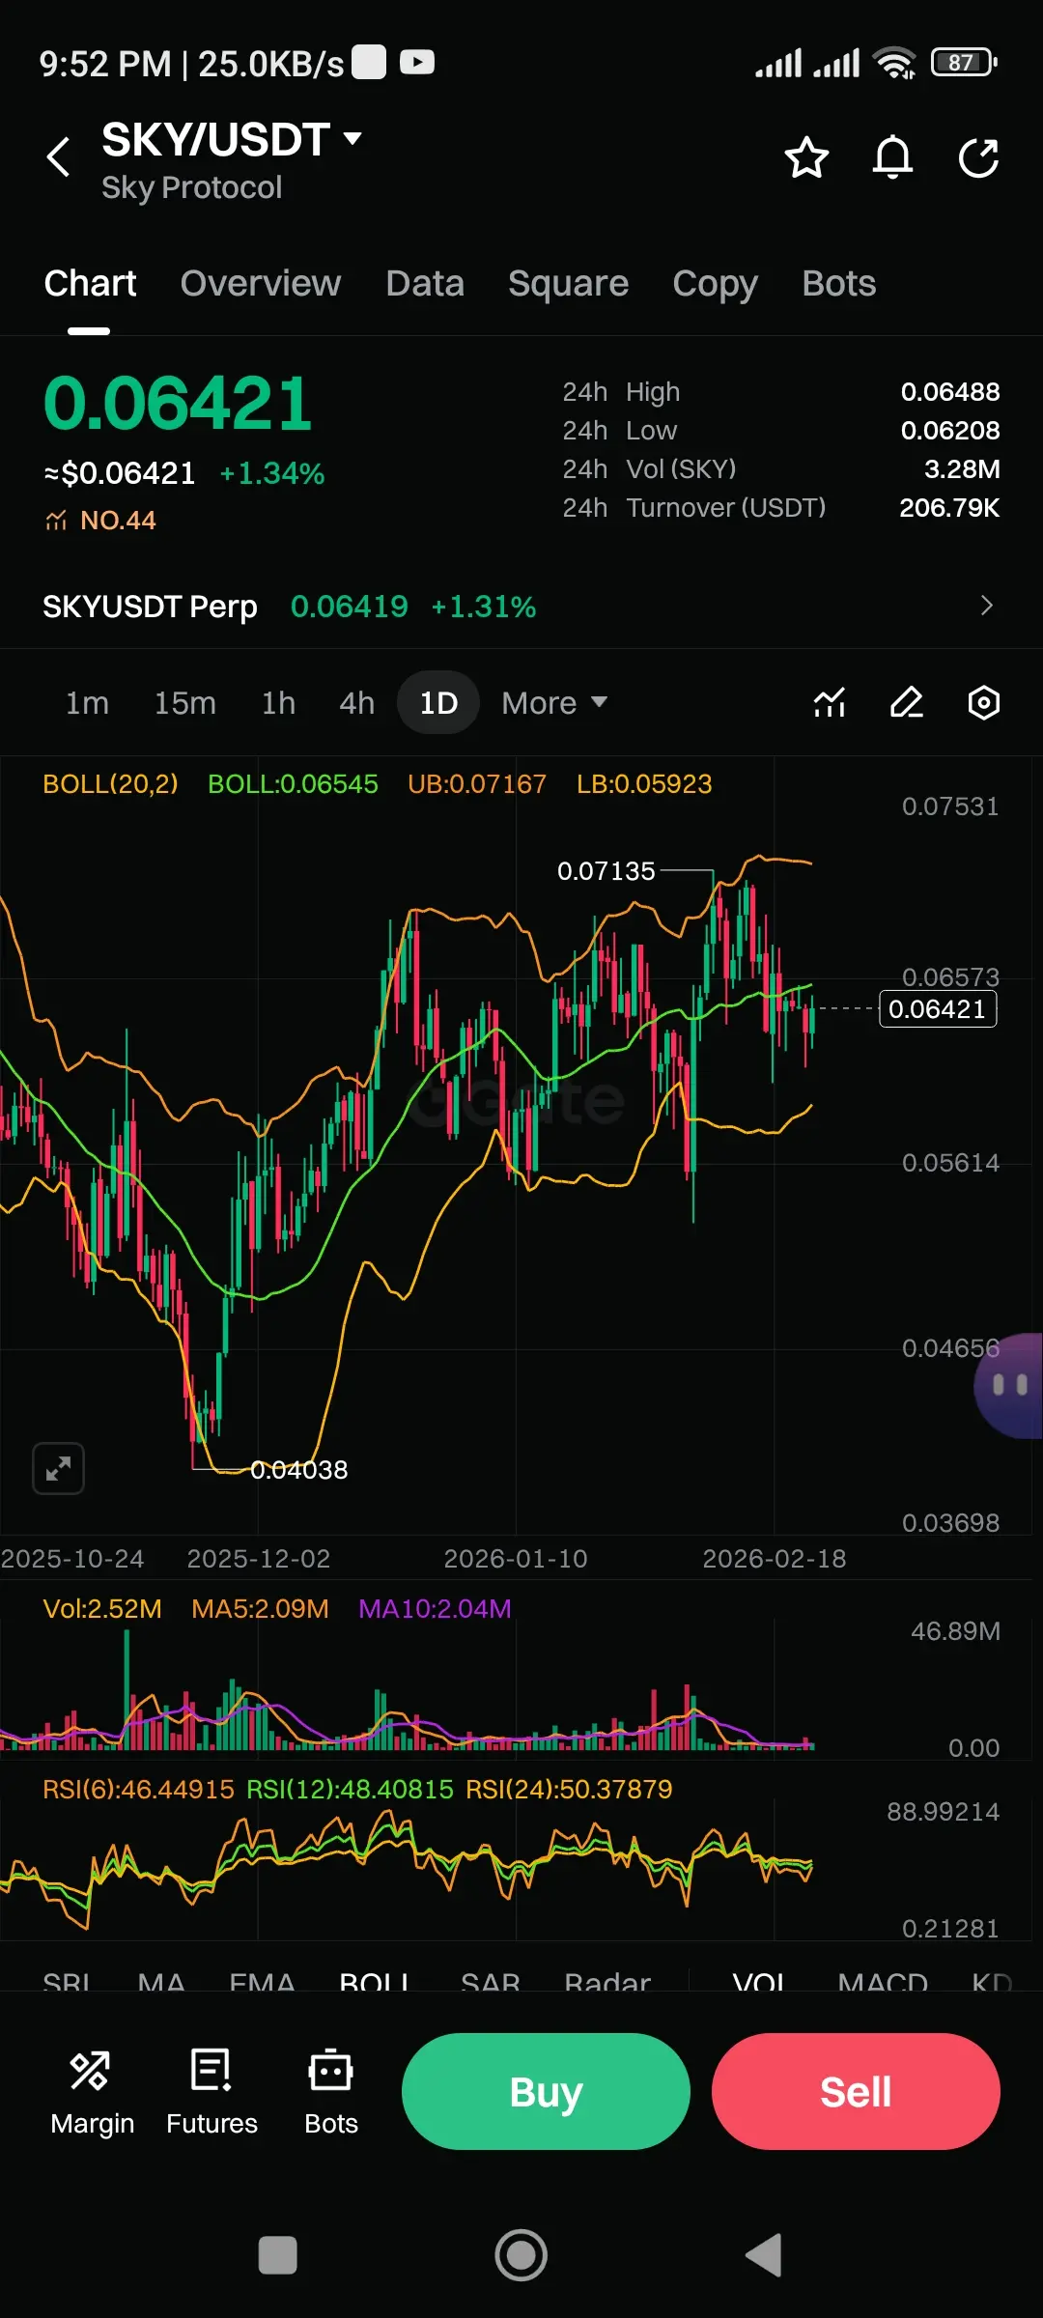Open Margin trading shortcut

point(92,2093)
